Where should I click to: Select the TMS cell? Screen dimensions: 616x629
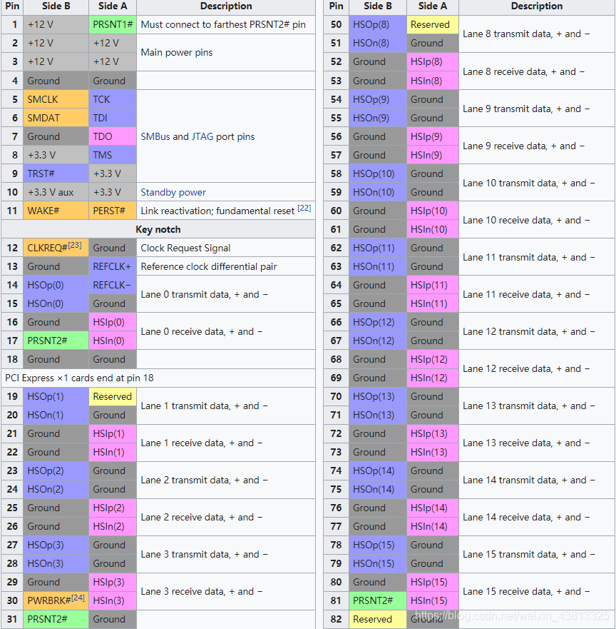coord(113,155)
